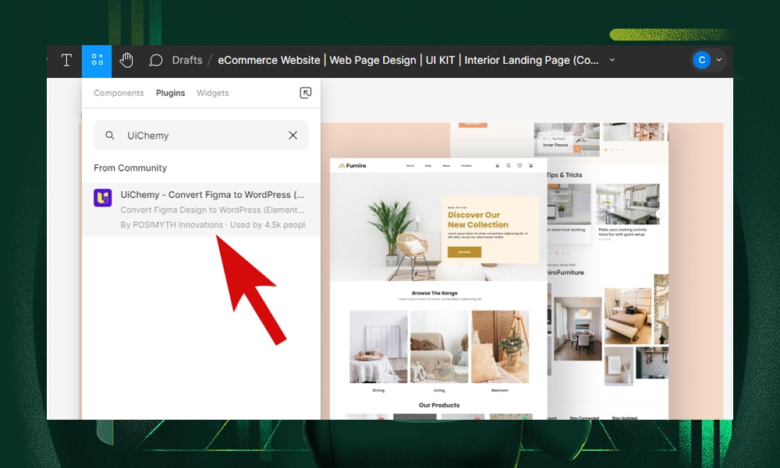Click the highlighted Actions resources icon
Image resolution: width=780 pixels, height=468 pixels.
tap(97, 60)
